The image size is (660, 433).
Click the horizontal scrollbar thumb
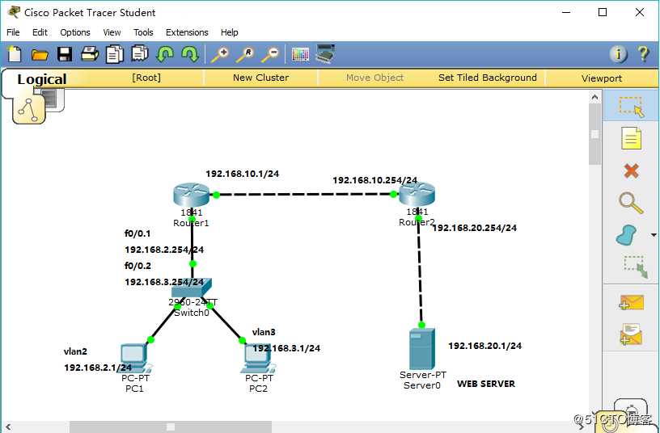170,427
